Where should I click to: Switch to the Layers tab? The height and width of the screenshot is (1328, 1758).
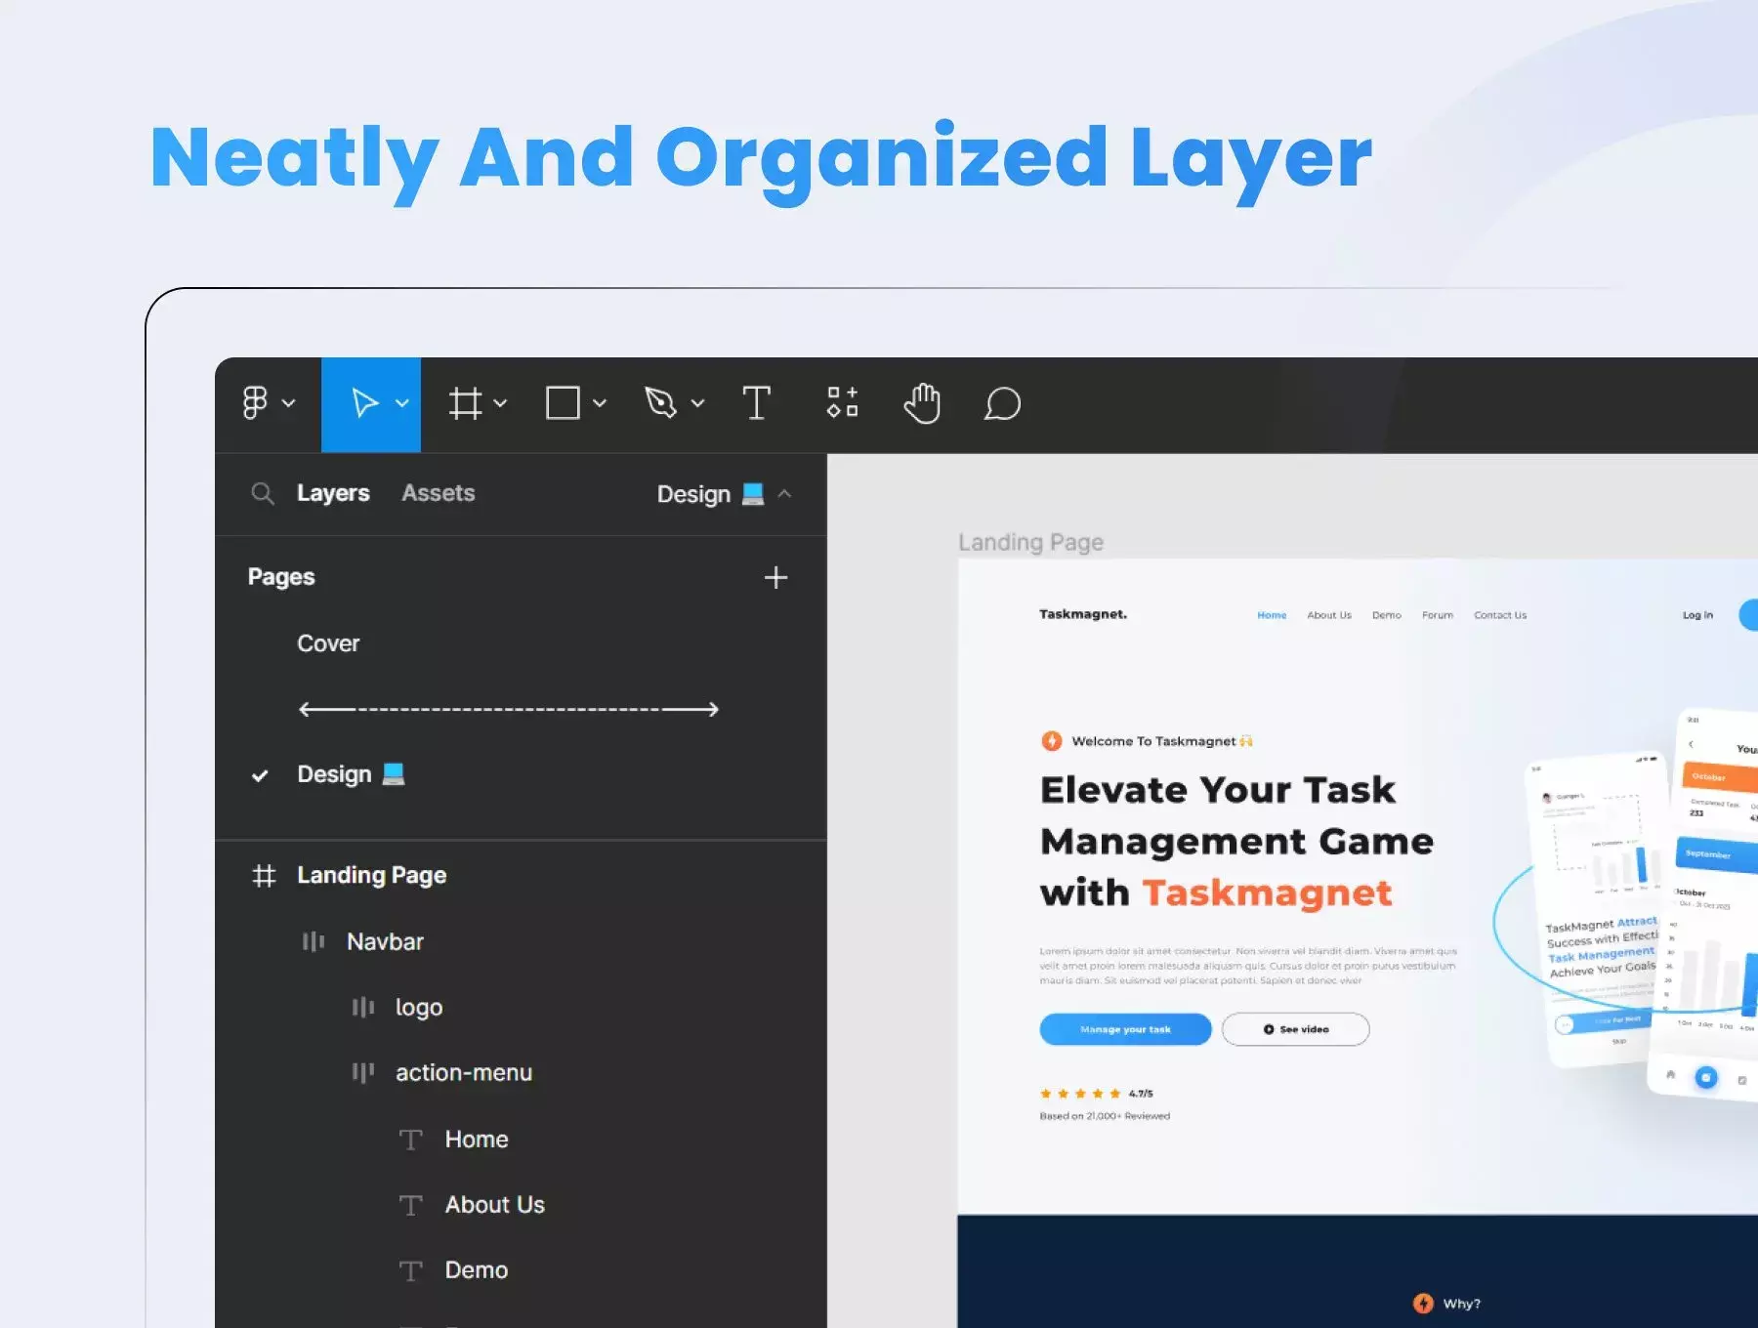point(333,493)
